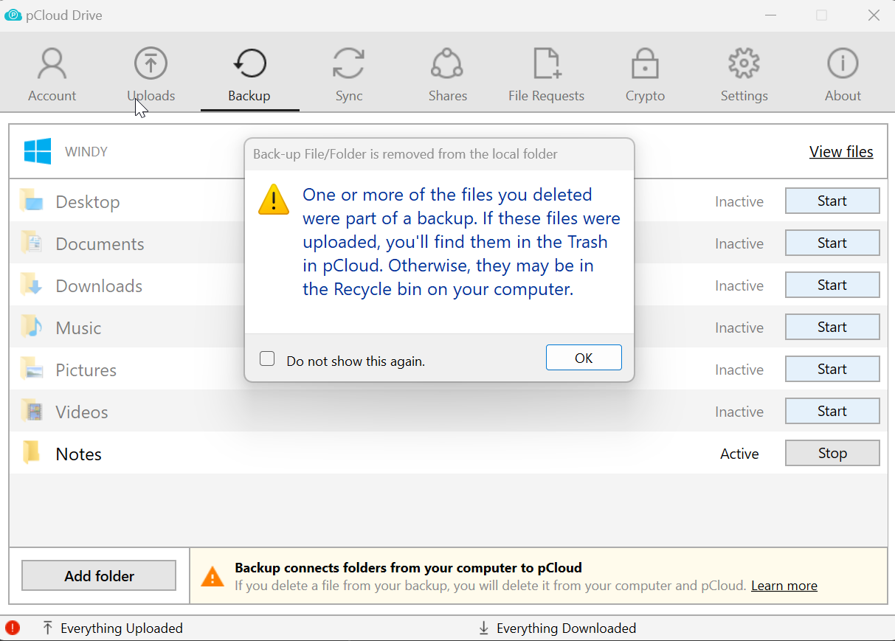
Task: Open the Learn more link
Action: 784,586
